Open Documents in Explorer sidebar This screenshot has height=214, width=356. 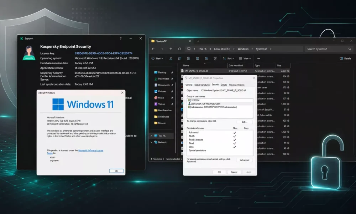point(162,85)
